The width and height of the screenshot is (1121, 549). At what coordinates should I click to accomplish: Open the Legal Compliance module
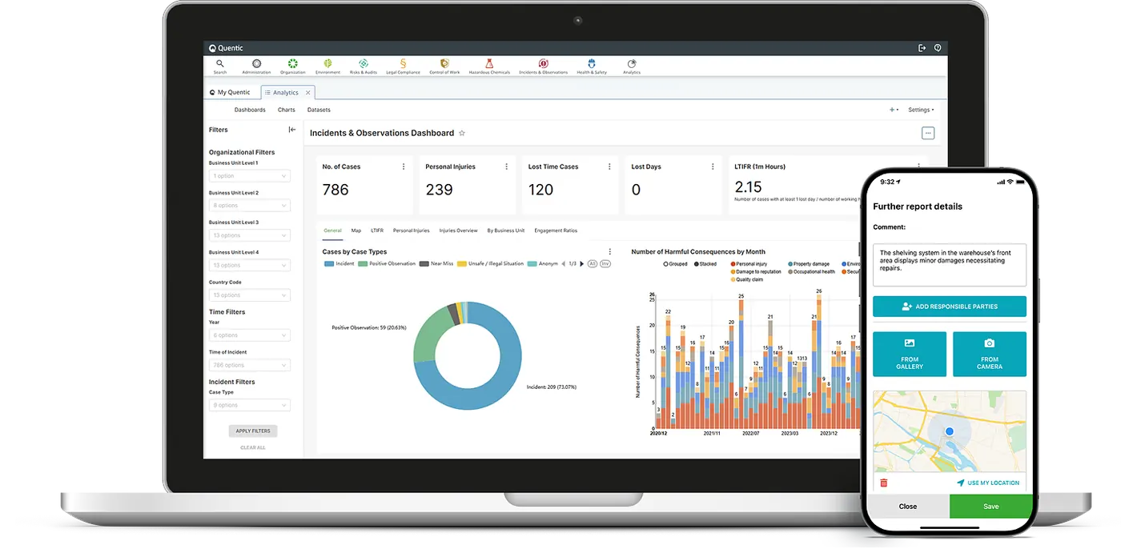coord(403,66)
